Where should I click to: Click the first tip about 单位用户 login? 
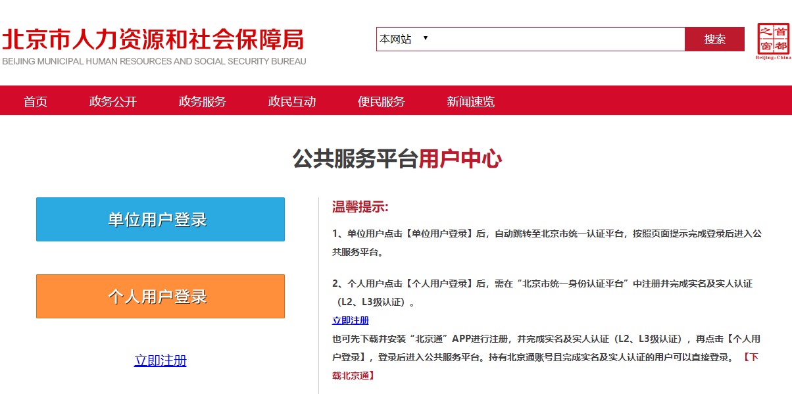click(546, 242)
